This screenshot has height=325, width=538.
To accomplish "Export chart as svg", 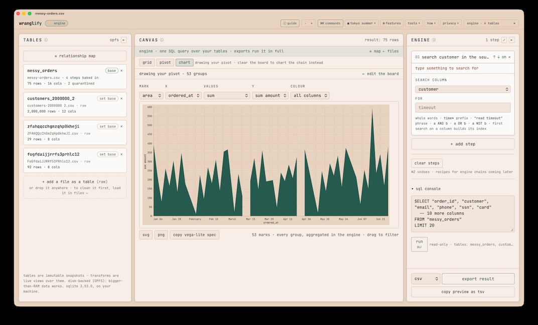I will point(146,235).
